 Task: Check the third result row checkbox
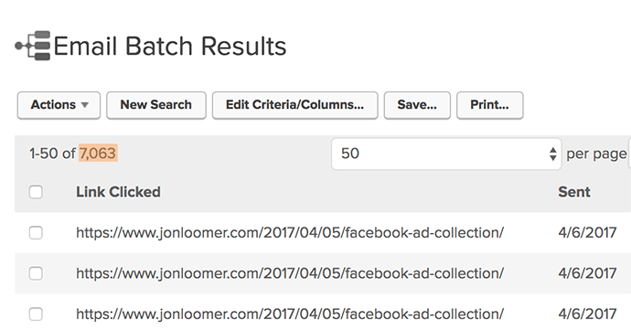coord(36,314)
